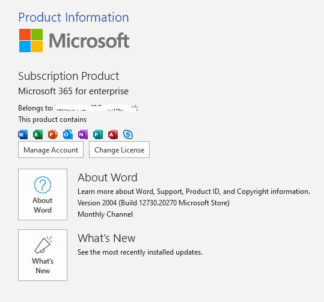
Task: Open the What's New tile button
Action: (x=43, y=255)
